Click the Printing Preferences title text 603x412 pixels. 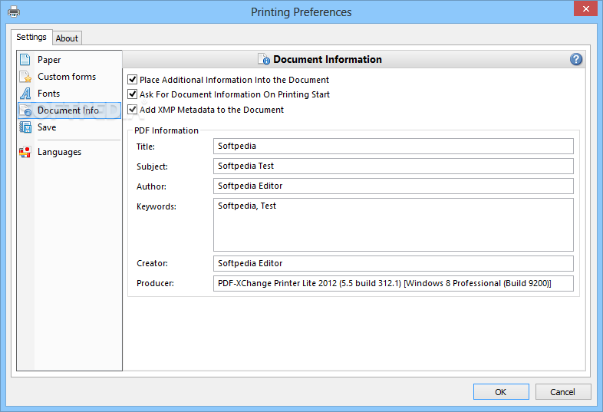(301, 12)
